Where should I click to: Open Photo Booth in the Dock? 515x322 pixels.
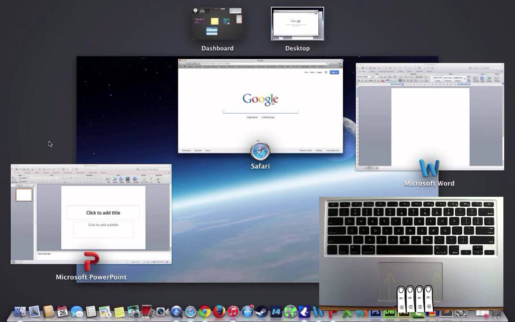pos(148,311)
